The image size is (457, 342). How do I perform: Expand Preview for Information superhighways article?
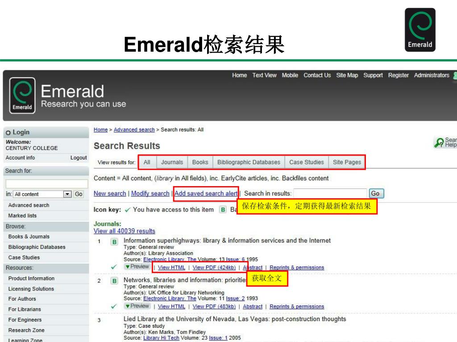137,266
